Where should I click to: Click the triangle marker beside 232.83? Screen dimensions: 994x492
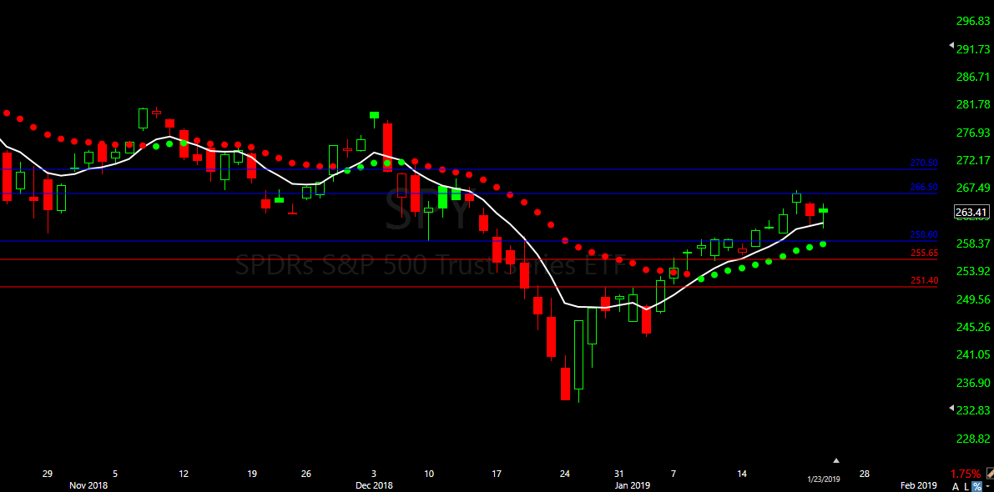pos(951,409)
